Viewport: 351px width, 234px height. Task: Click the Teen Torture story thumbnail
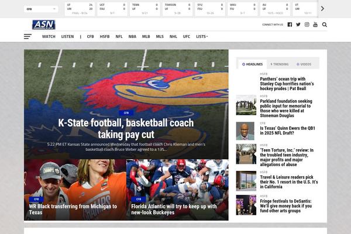click(246, 154)
